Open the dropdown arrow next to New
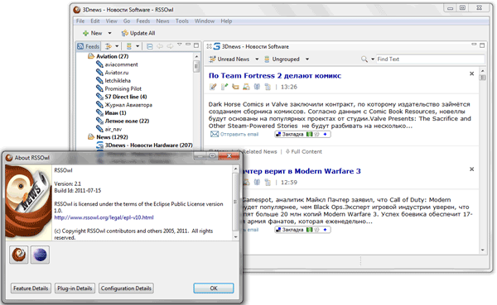Viewport: 497px width, 305px height. (109, 33)
